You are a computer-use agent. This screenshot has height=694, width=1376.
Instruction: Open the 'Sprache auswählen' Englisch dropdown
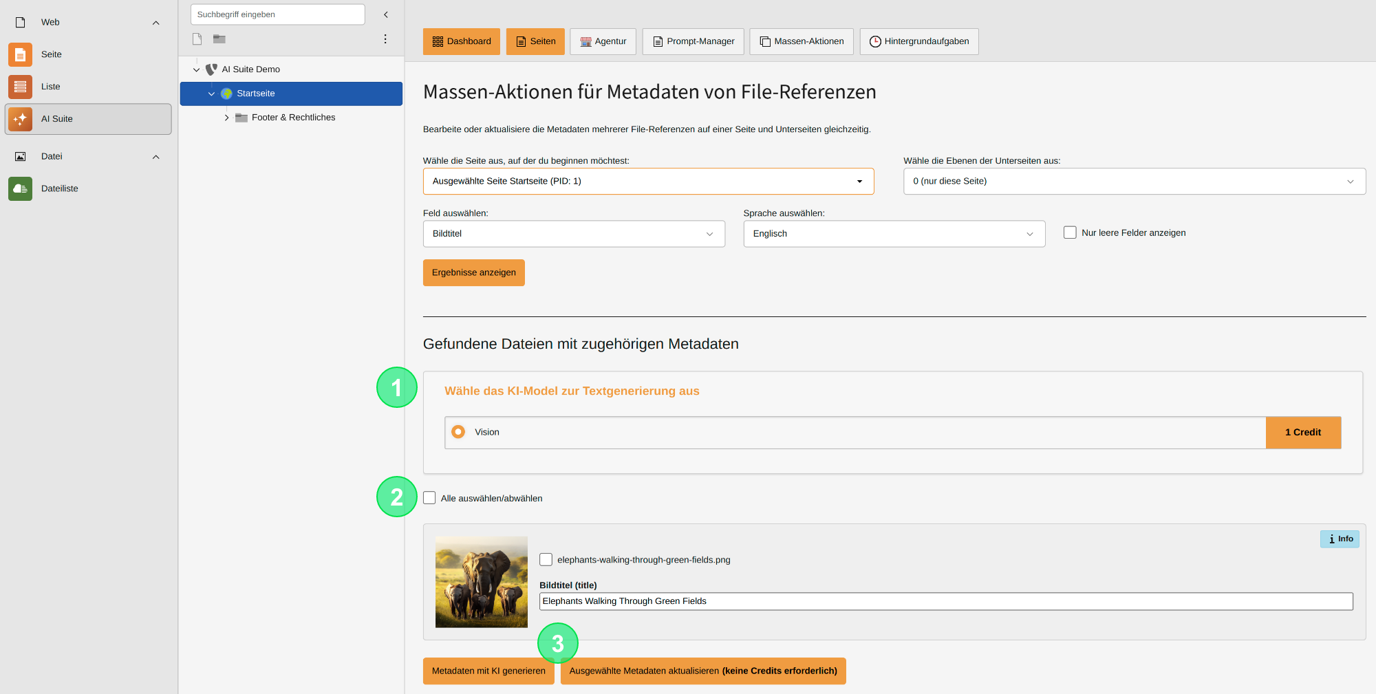click(894, 234)
